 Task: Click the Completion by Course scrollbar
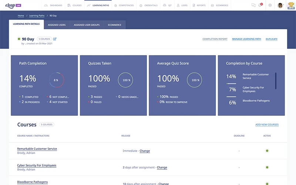point(276,81)
